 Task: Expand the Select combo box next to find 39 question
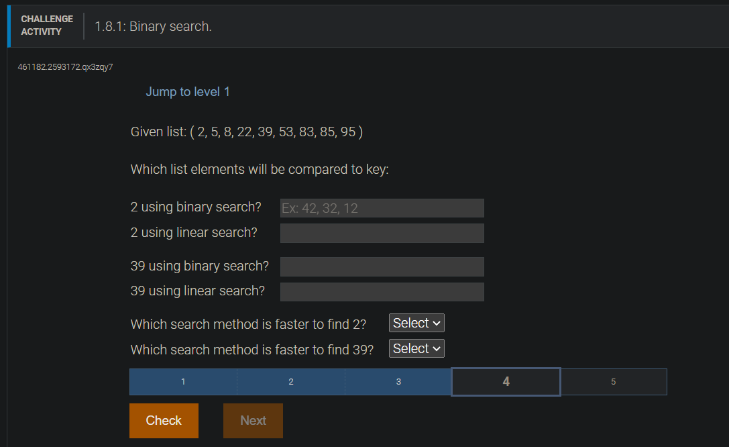tap(416, 348)
